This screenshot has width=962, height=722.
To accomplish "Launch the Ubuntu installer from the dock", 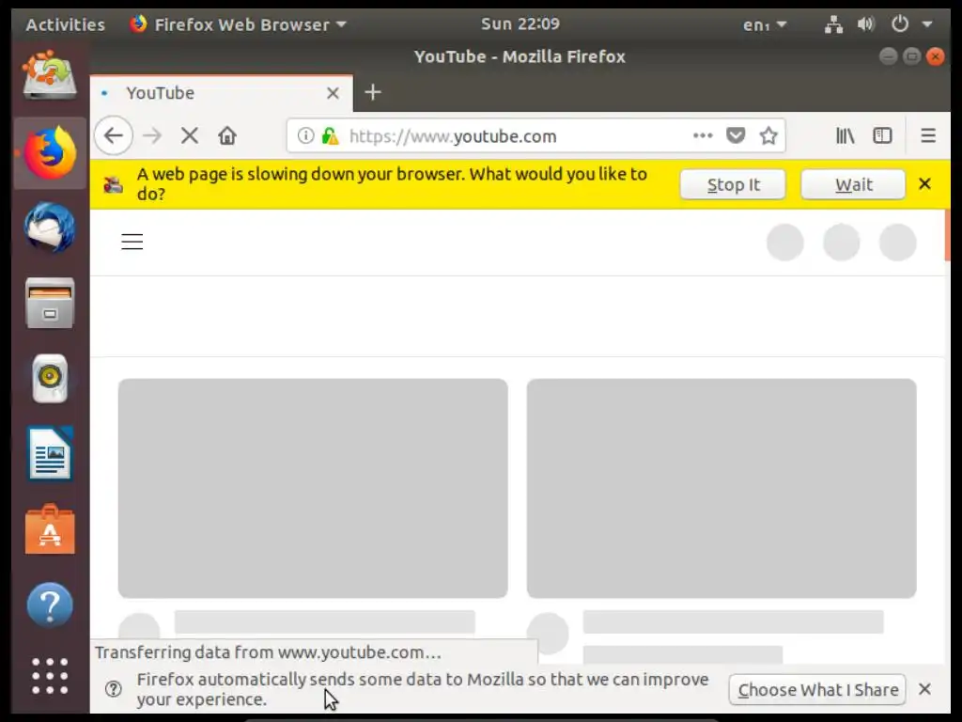I will click(x=50, y=75).
